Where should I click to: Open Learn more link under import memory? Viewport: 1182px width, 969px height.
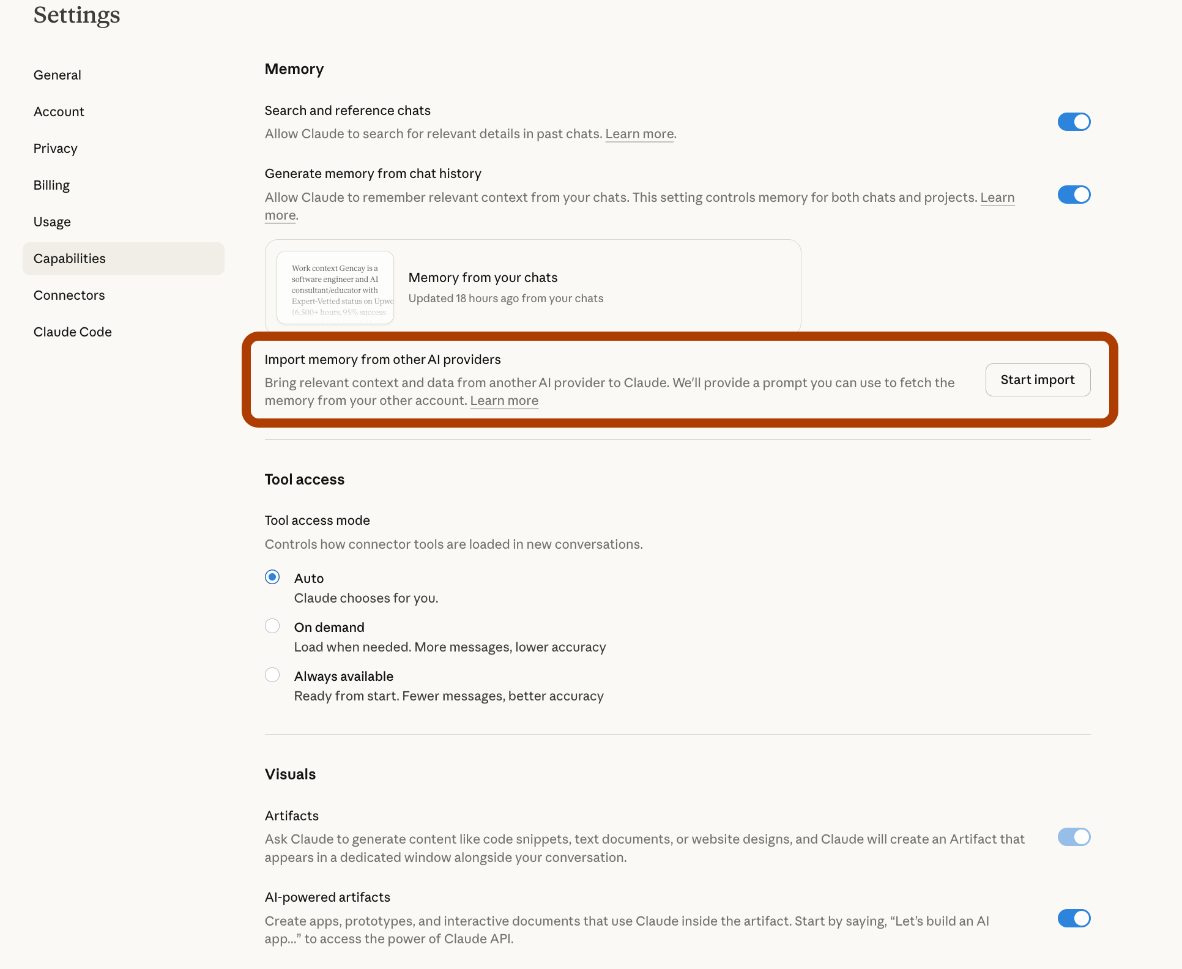point(504,401)
